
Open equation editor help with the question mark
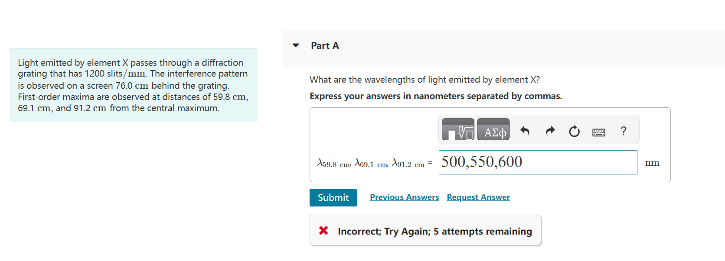coord(623,131)
